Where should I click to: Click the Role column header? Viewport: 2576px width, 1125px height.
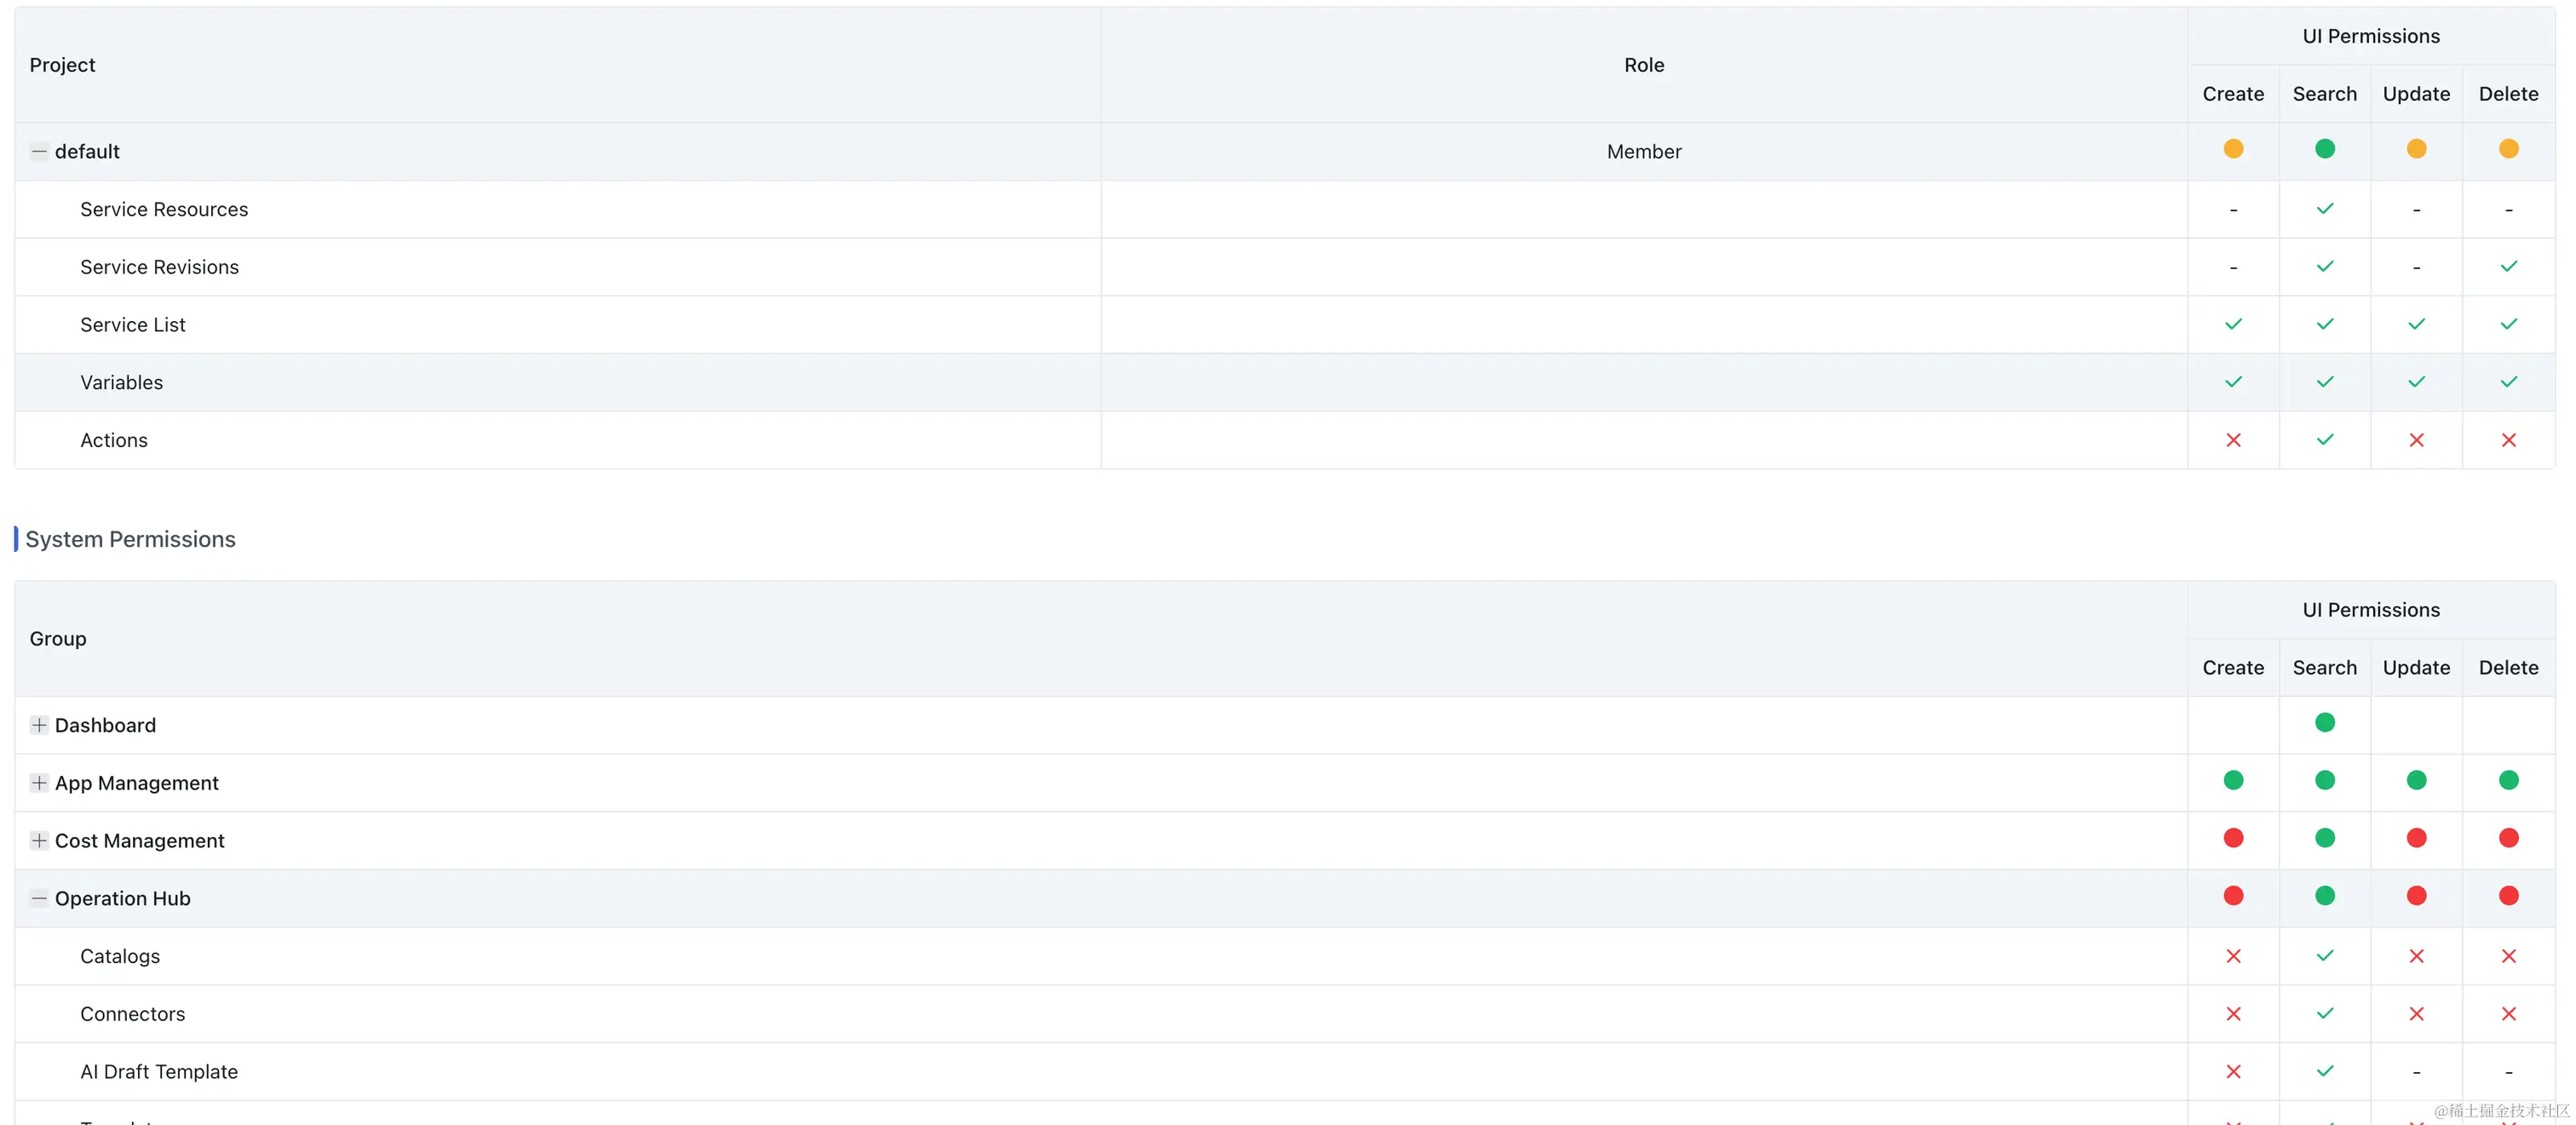(x=1643, y=65)
